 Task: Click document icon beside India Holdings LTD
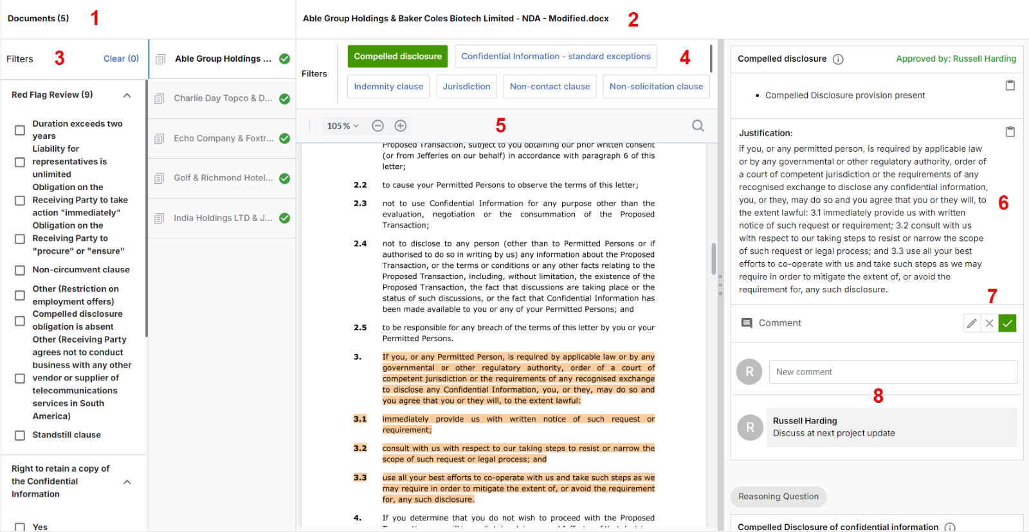(159, 218)
